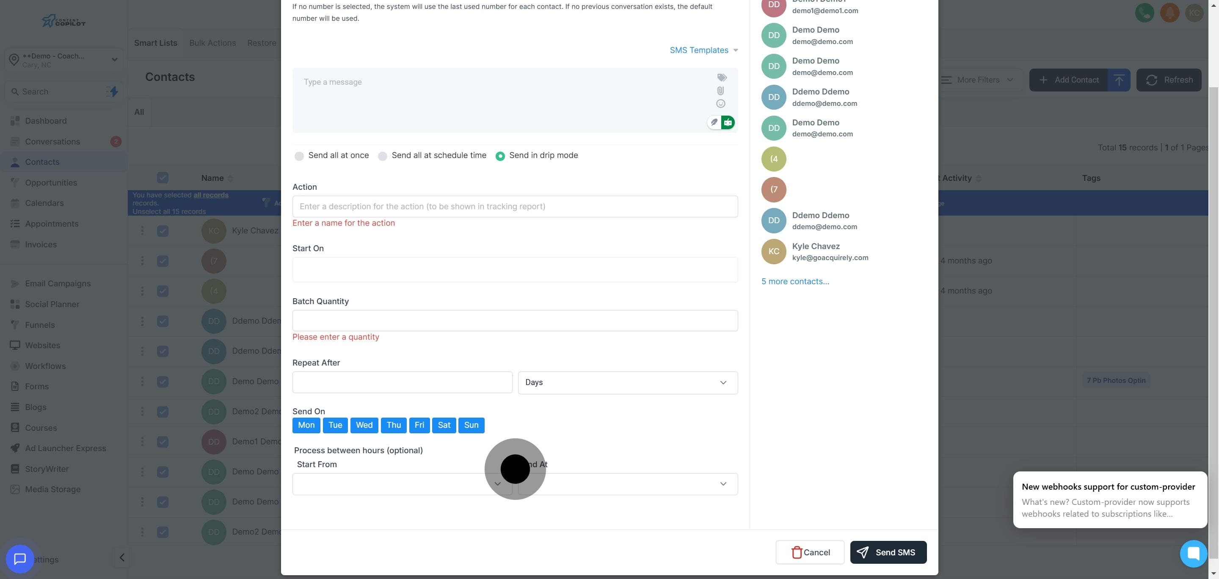This screenshot has height=579, width=1219.
Task: Click the 5 more contacts link
Action: 795,282
